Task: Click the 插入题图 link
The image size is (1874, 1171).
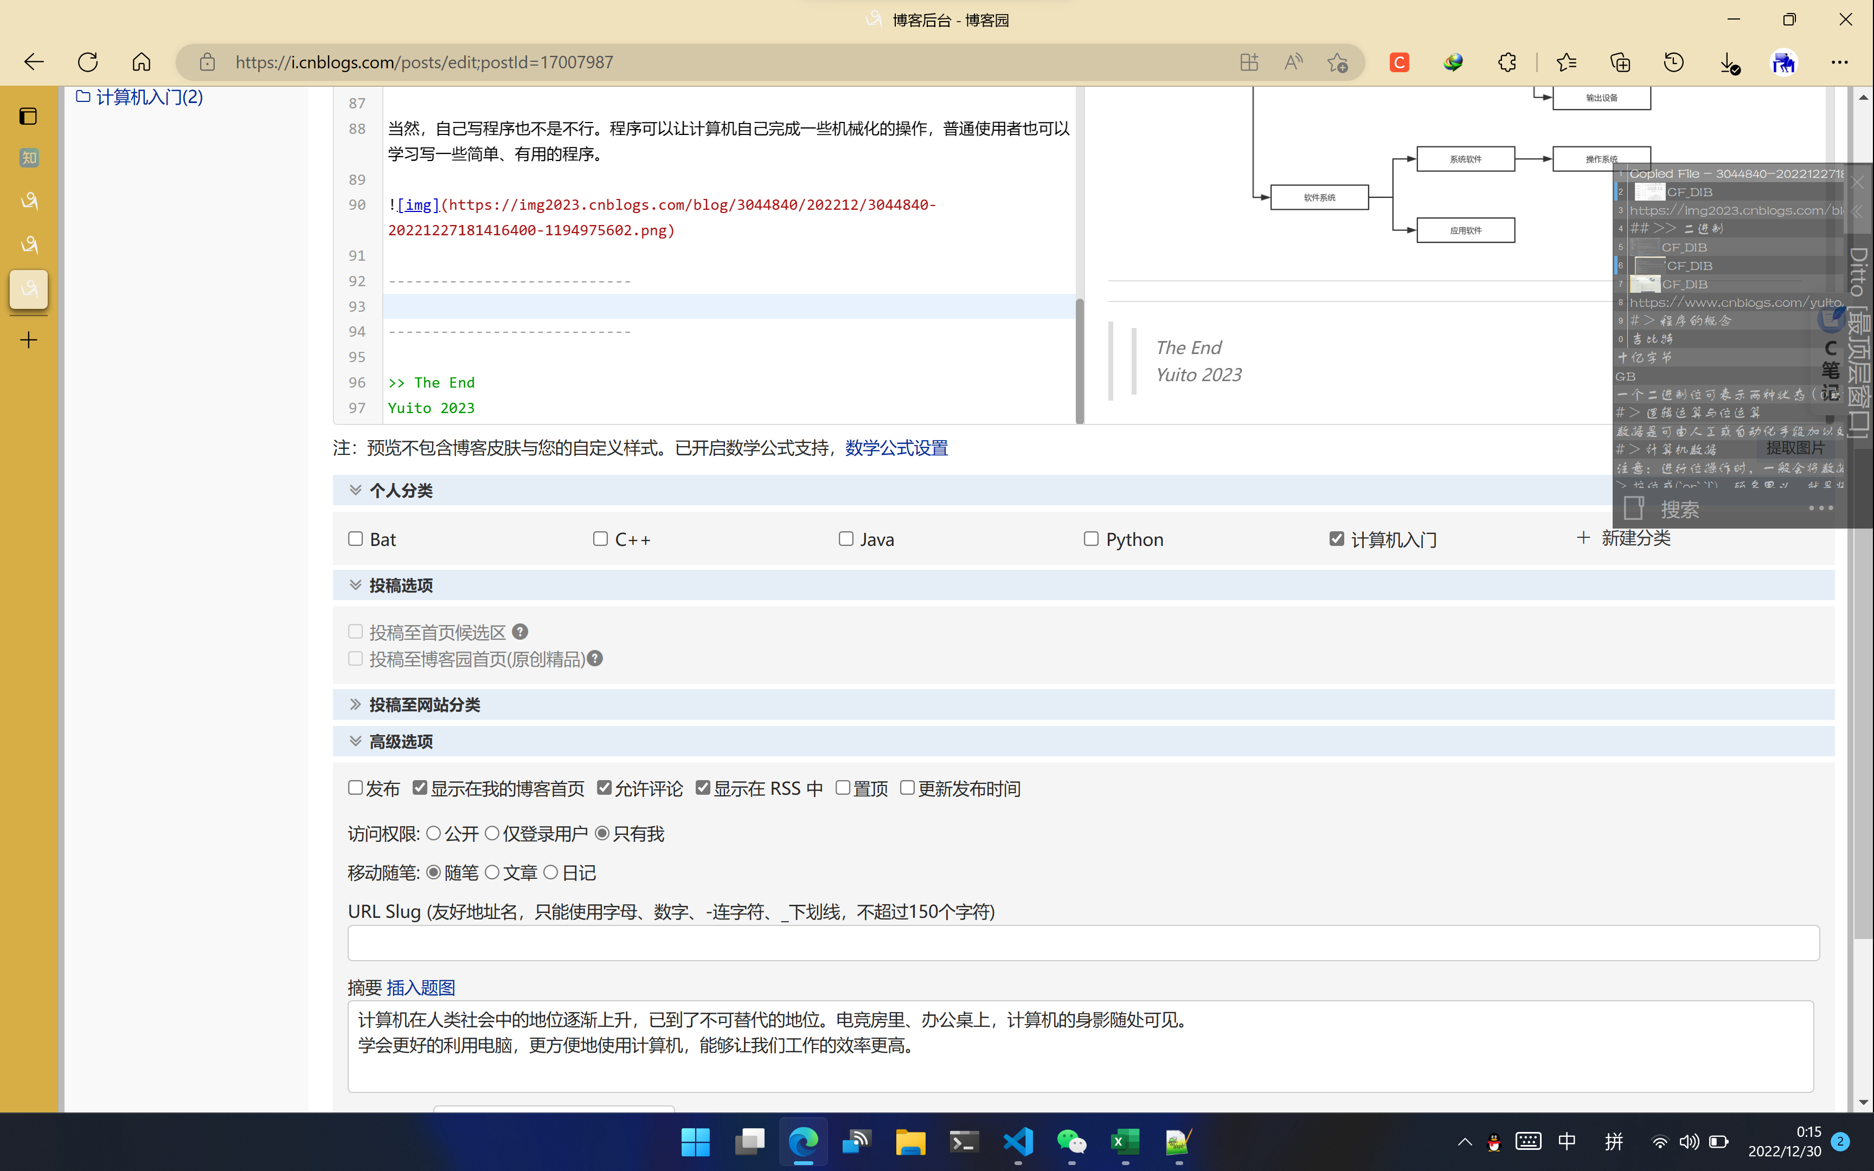Action: click(x=420, y=987)
